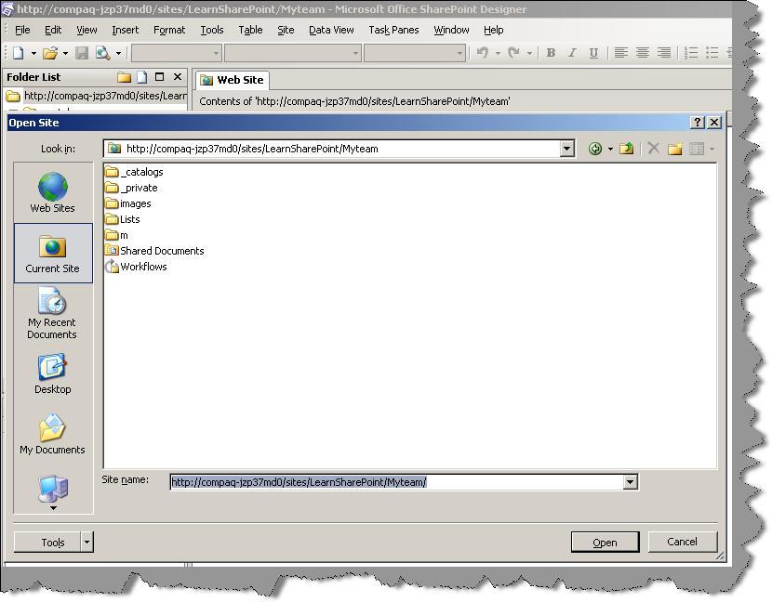This screenshot has width=772, height=602.
Task: Expand the New Document dropdown arrow
Action: [x=33, y=53]
